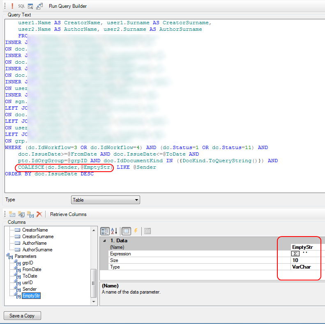This screenshot has width=325, height=324.
Task: Select ToDate parameter in tree
Action: pyautogui.click(x=30, y=276)
